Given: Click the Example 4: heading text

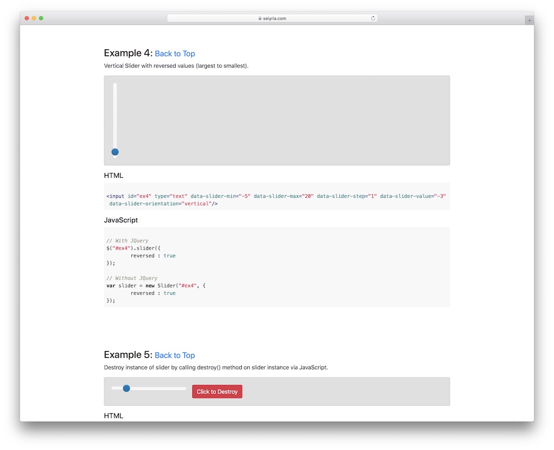Looking at the screenshot, I should coord(128,53).
